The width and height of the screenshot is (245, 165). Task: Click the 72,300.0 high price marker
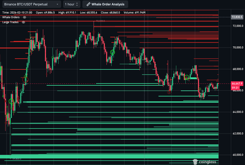100,21
